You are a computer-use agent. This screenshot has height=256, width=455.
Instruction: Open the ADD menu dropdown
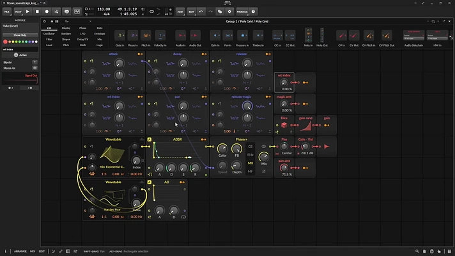pyautogui.click(x=180, y=12)
